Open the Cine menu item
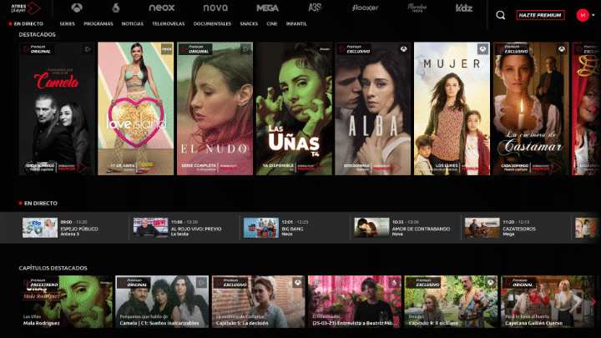This screenshot has width=601, height=338. tap(272, 23)
